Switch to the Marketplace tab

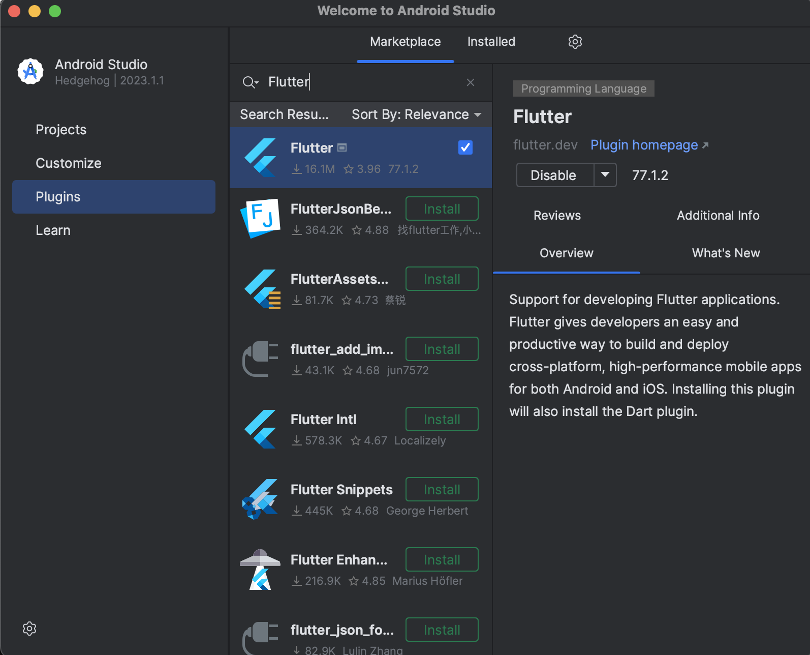[x=406, y=42]
